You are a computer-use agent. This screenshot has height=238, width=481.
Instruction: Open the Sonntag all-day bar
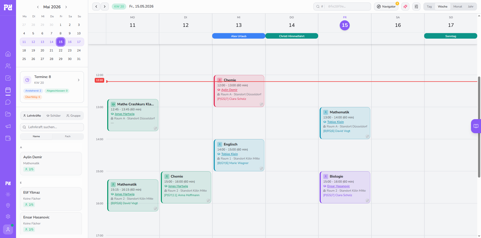(x=451, y=36)
